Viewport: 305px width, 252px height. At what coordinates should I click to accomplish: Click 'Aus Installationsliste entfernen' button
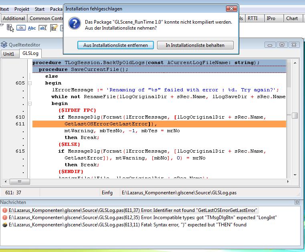click(115, 45)
